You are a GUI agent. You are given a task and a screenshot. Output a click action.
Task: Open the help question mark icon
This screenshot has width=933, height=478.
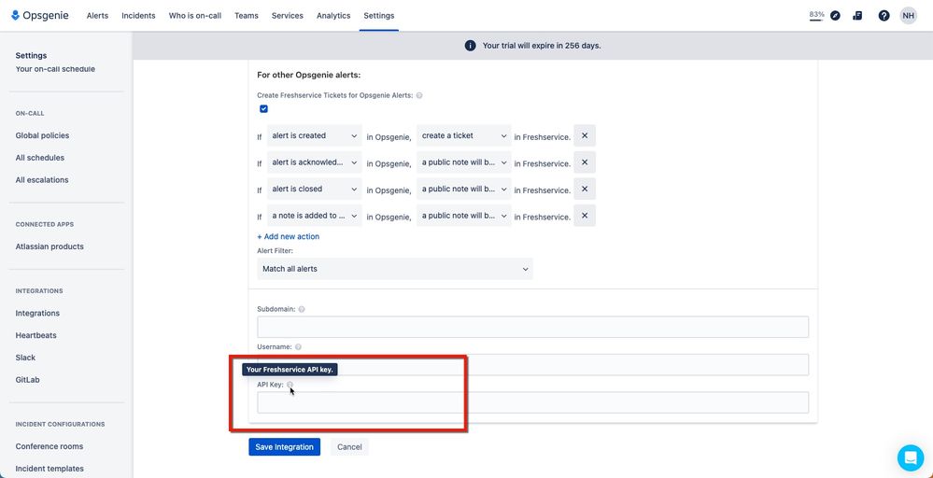coord(884,16)
